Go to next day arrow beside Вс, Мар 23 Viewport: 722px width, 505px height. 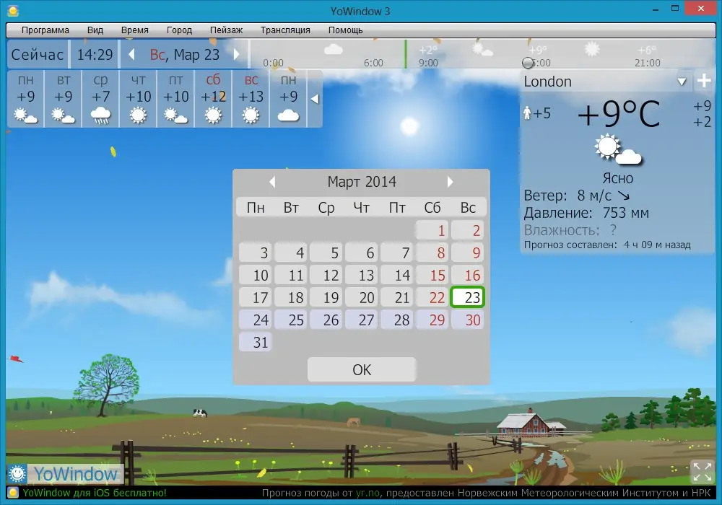click(236, 54)
